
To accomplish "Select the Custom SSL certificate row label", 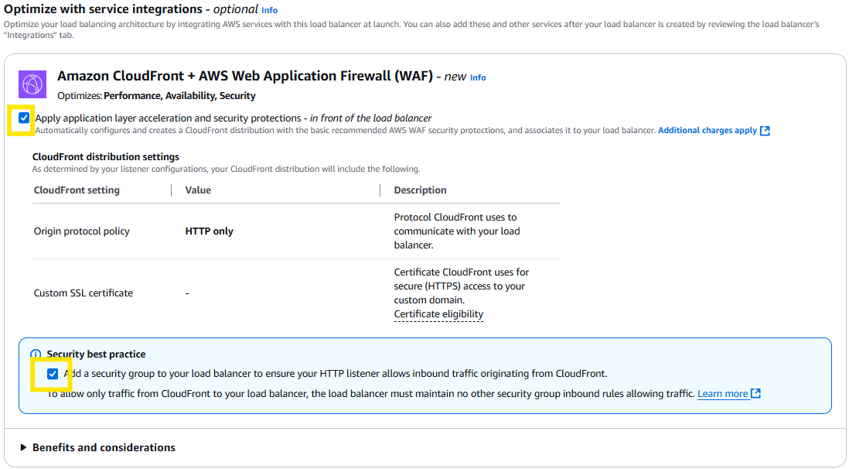I will (84, 293).
